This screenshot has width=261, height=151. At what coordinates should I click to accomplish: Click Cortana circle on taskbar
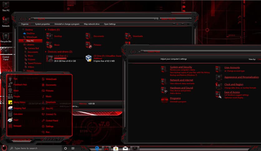pos(66,148)
